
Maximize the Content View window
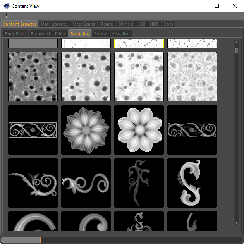click(217, 6)
